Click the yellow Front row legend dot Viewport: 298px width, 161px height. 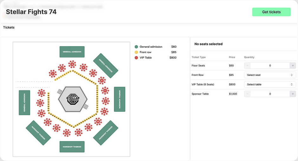(136, 52)
